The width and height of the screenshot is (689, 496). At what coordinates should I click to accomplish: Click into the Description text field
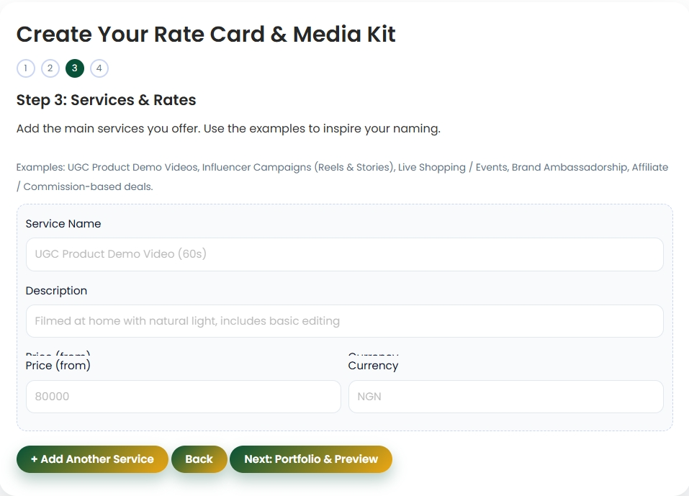pyautogui.click(x=344, y=321)
